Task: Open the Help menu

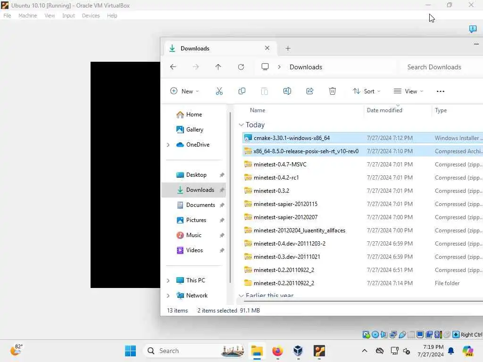Action: (112, 16)
